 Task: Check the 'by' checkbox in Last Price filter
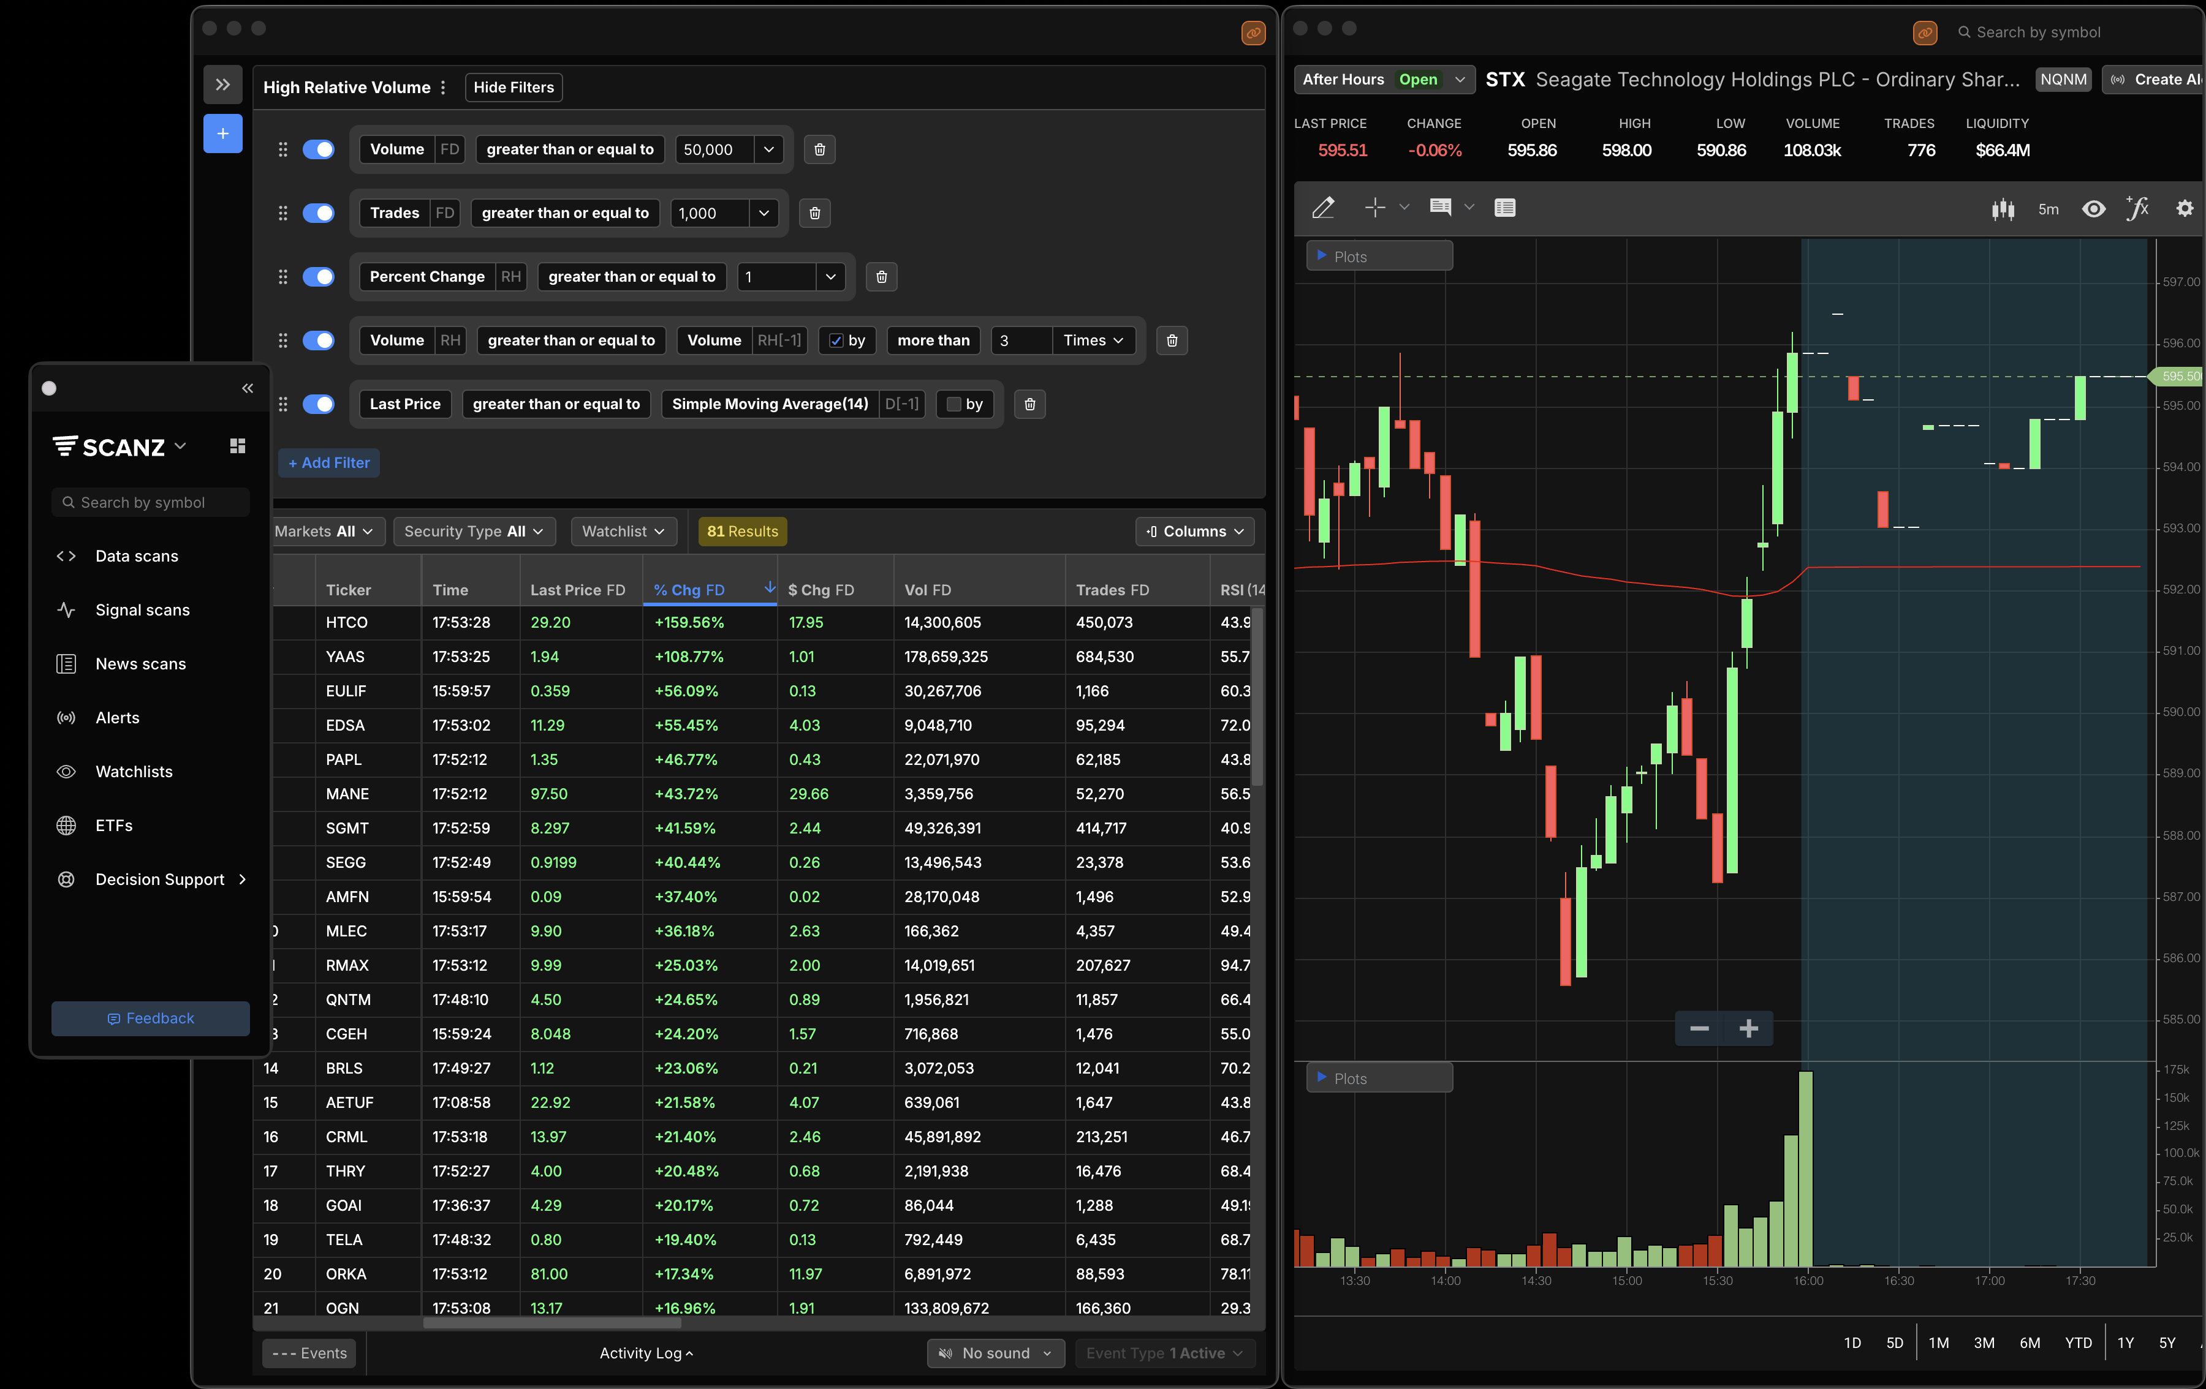(953, 404)
